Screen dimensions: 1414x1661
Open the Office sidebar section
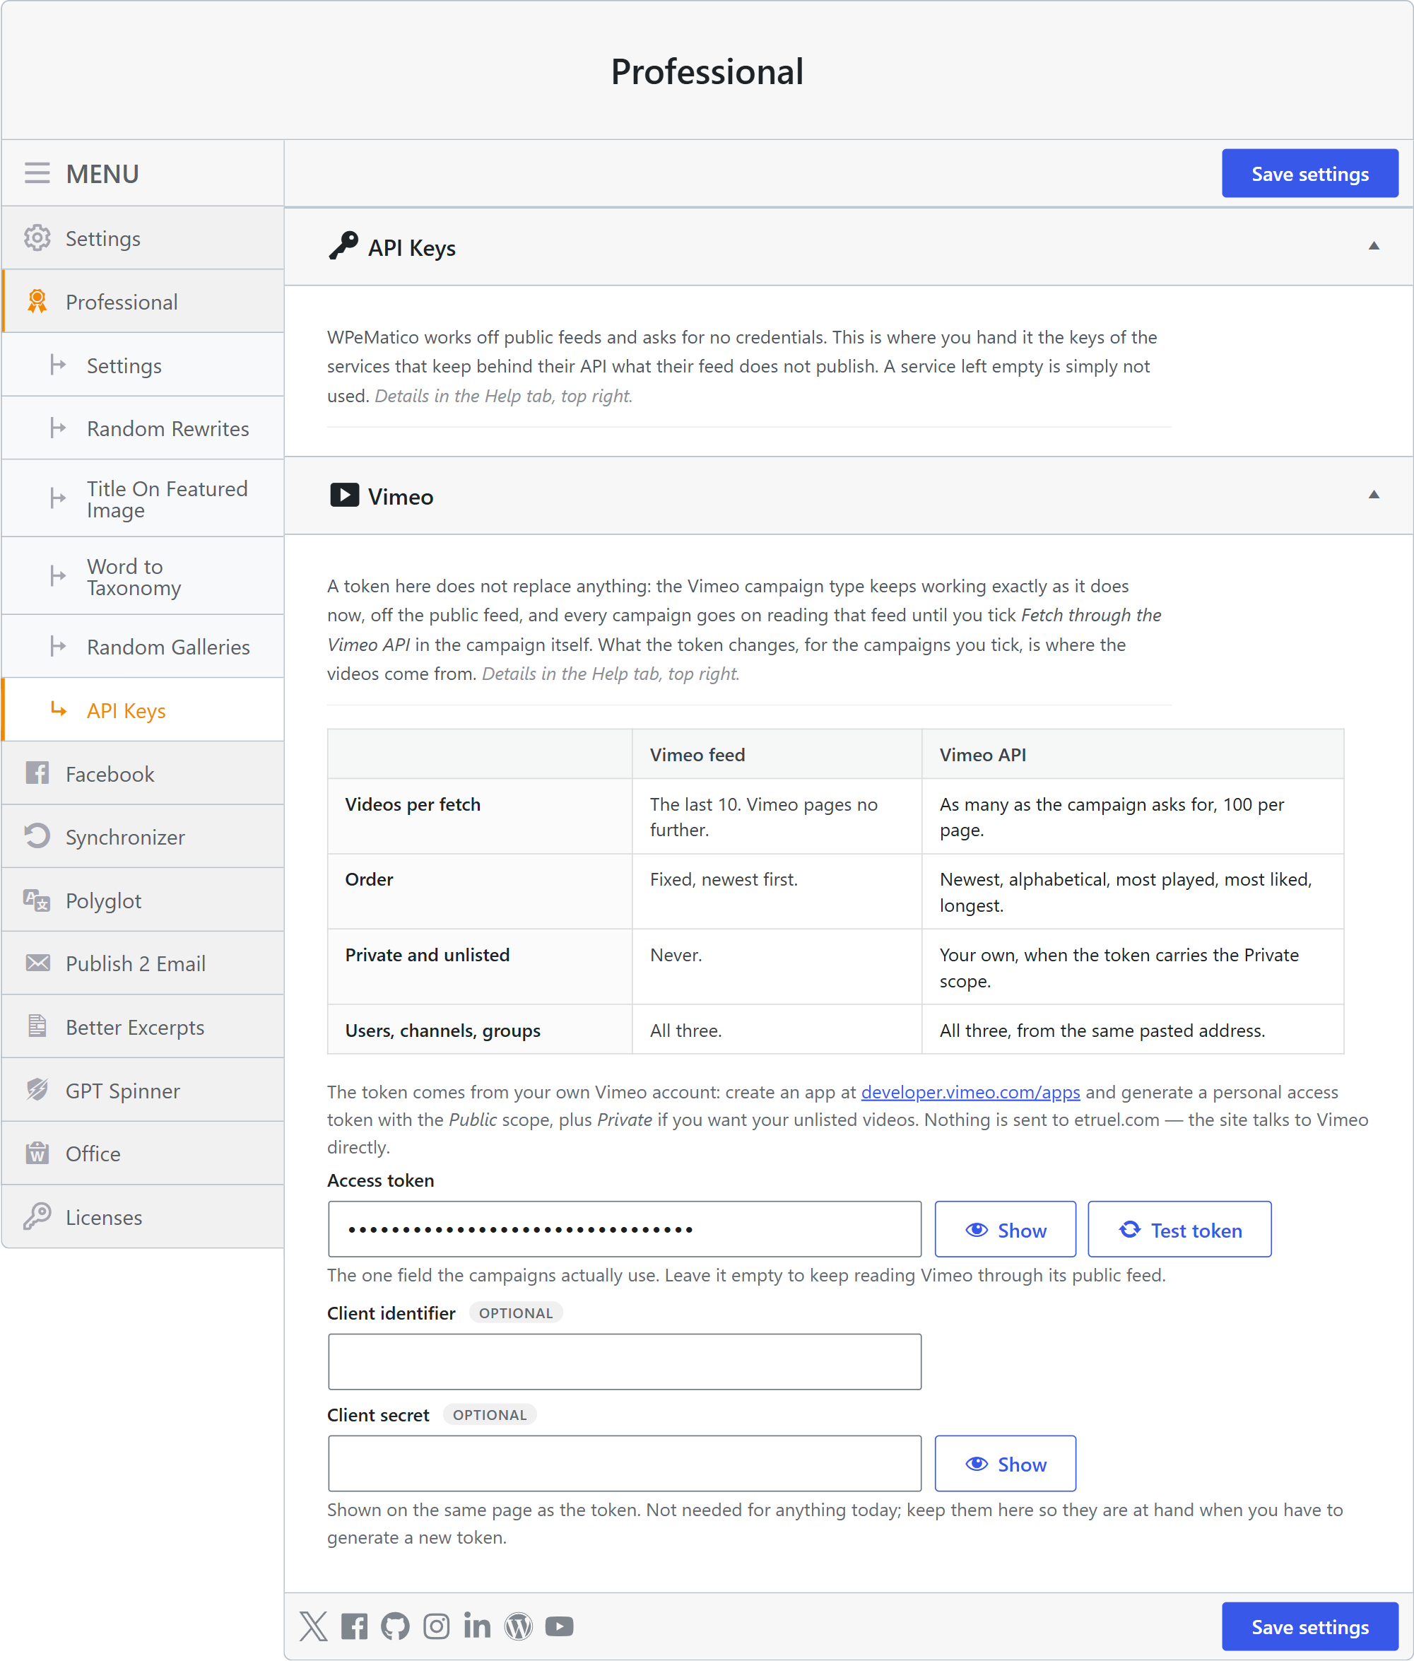tap(143, 1153)
